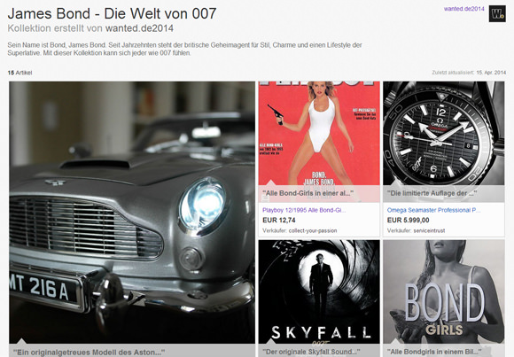This screenshot has height=357, width=514.
Task: Open the Omega Seamaster watch thumbnail
Action: (x=443, y=134)
